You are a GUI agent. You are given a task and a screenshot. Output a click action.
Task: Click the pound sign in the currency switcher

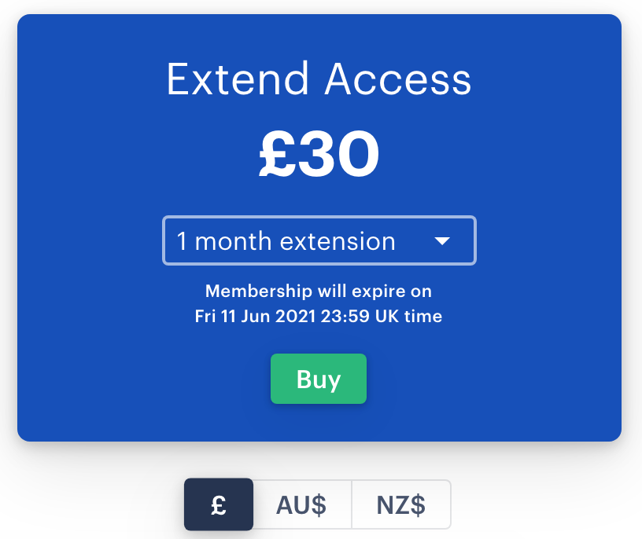click(x=219, y=505)
